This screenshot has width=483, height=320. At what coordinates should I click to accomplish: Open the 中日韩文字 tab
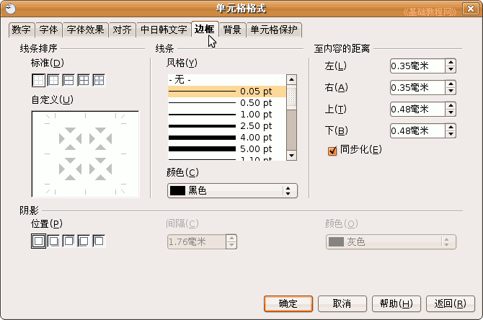(164, 30)
